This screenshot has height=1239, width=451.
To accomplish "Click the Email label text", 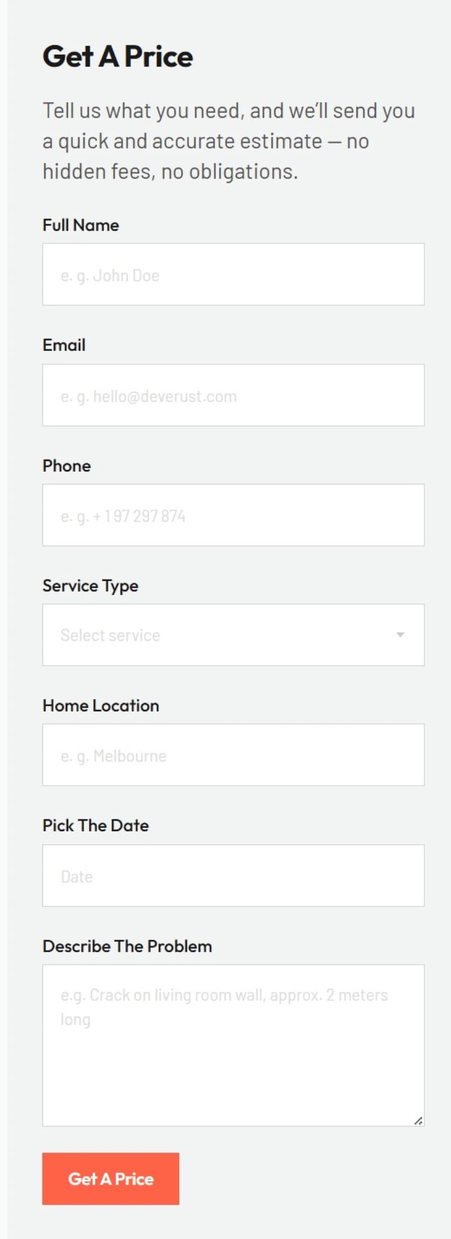I will (x=64, y=345).
